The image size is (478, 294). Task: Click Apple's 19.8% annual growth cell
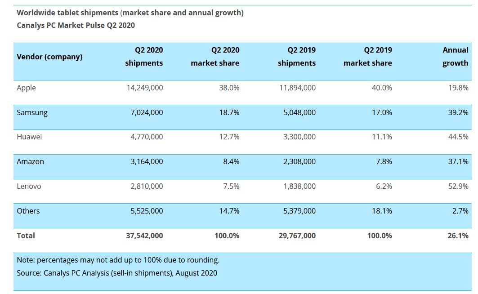point(458,88)
